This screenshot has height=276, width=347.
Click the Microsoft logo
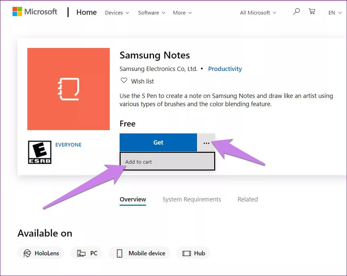click(34, 12)
